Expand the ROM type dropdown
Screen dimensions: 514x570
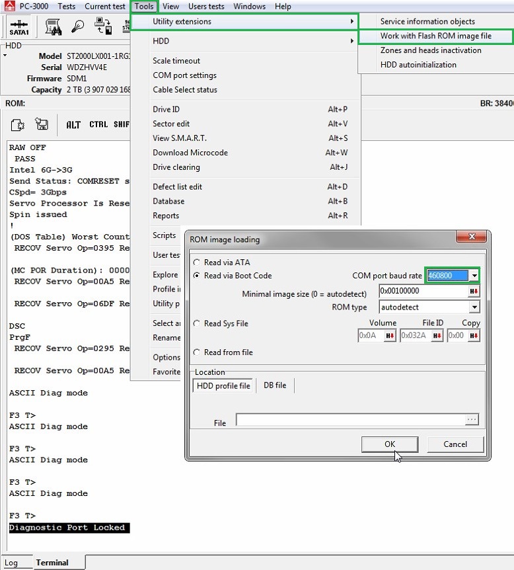[x=474, y=307]
